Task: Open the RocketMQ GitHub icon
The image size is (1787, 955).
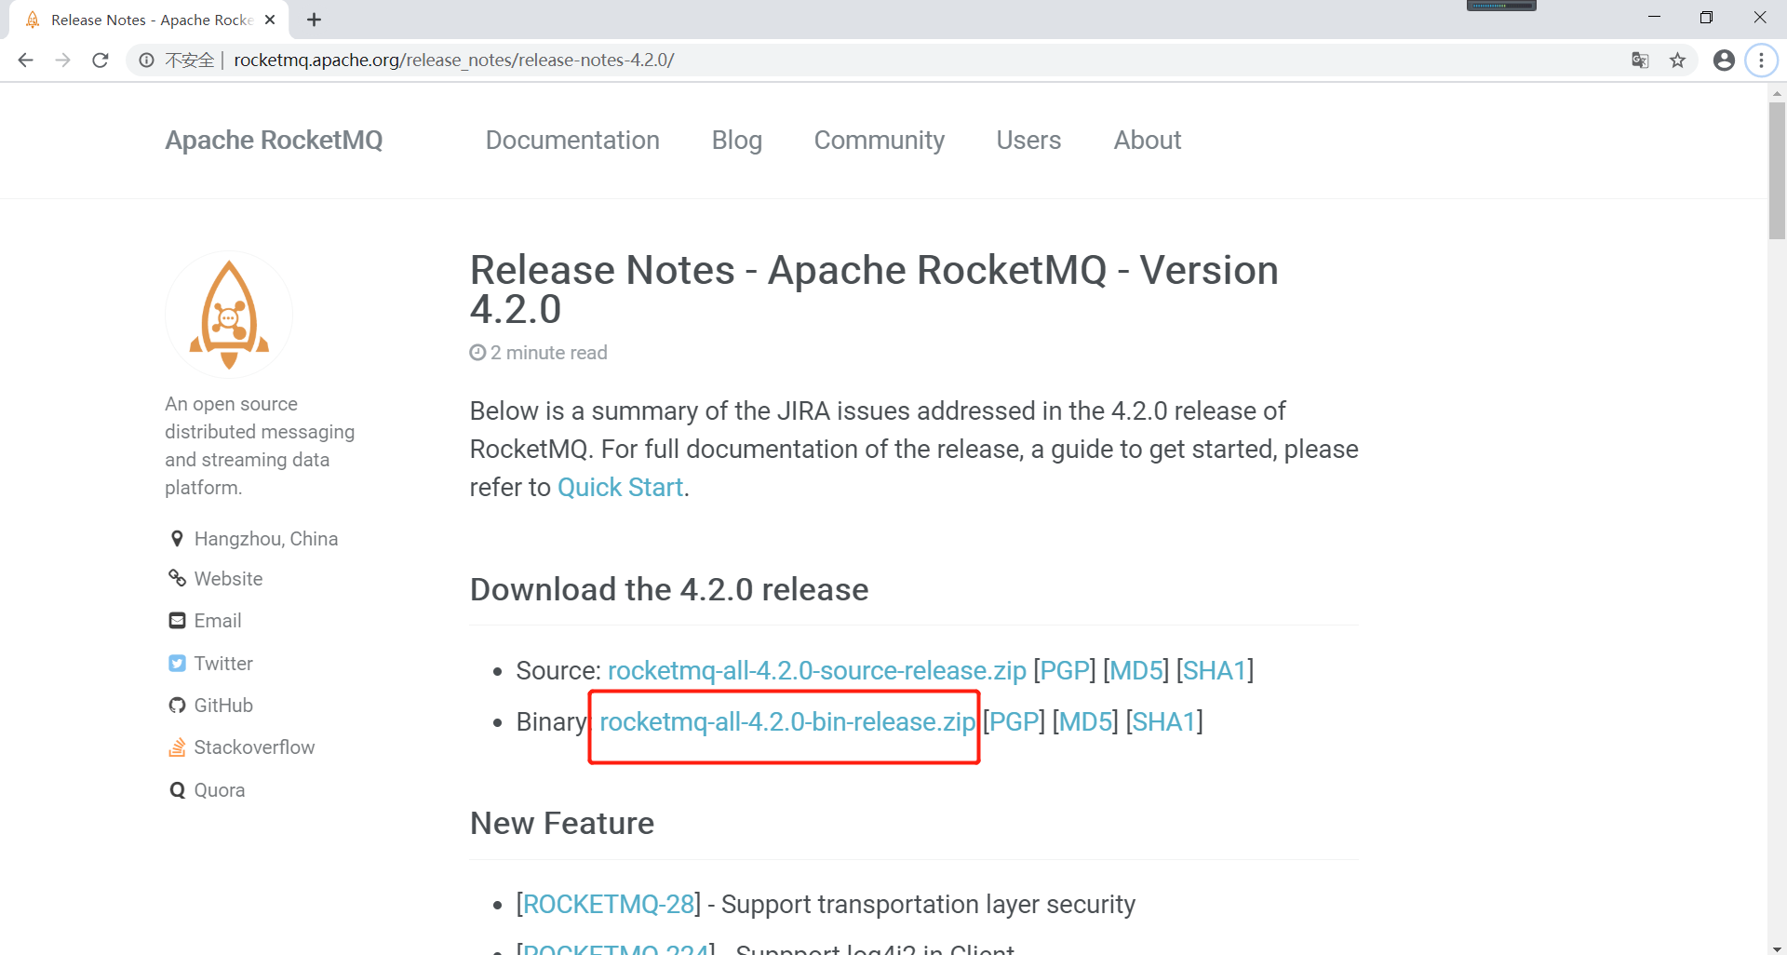Action: click(177, 705)
